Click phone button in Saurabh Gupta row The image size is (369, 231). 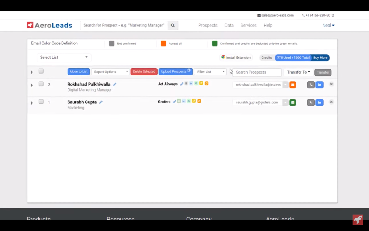tap(311, 102)
